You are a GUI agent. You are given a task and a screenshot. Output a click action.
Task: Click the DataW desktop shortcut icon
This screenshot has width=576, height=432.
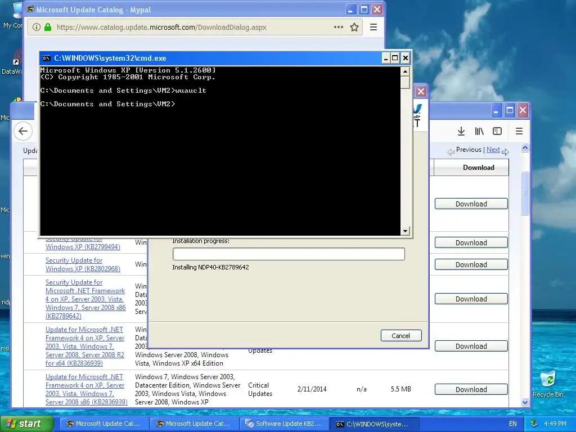pos(13,63)
